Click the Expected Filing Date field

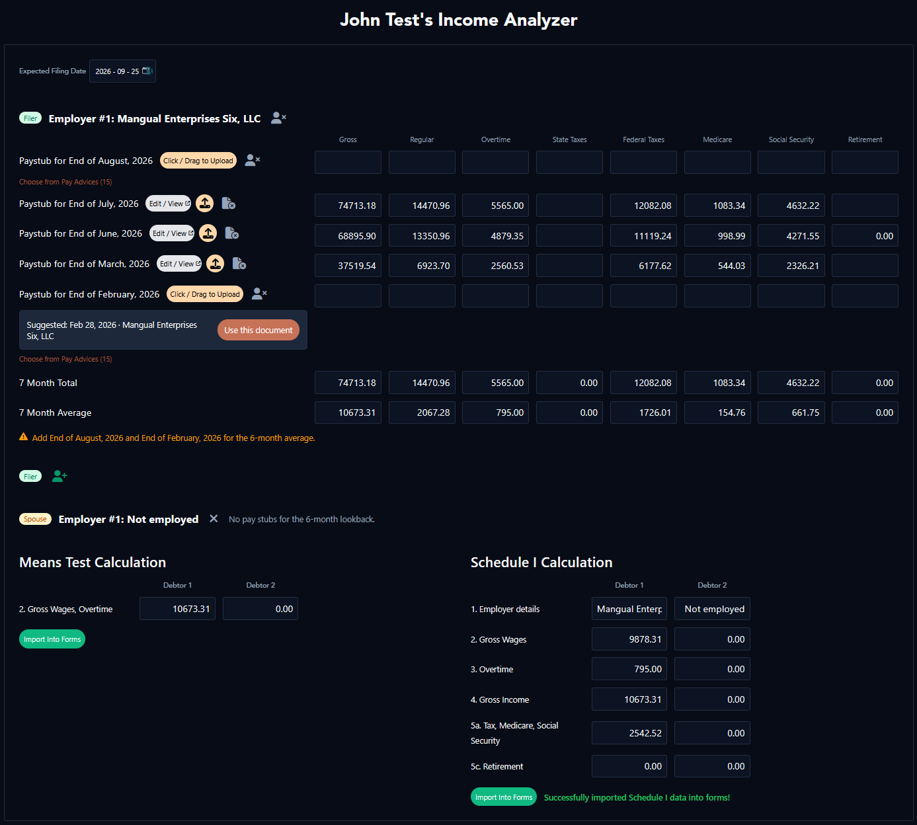point(122,71)
